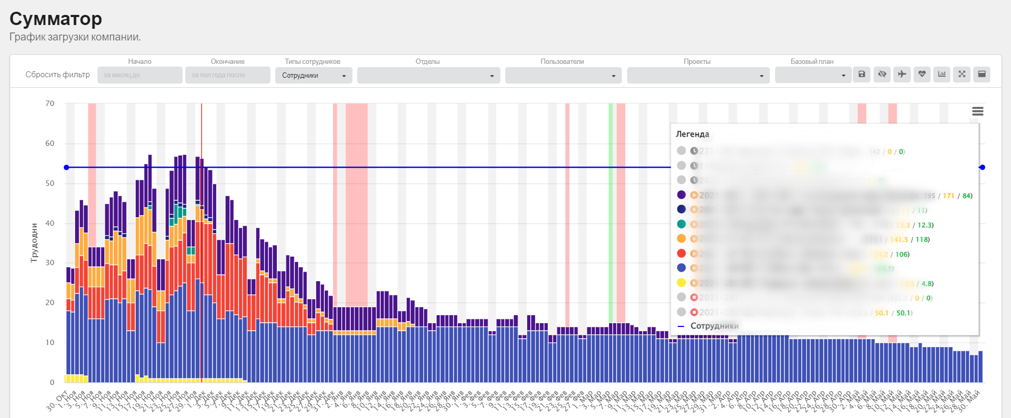Toggle the yellow legend swatch (/ 4.8)
This screenshot has width=1011, height=418.
[x=681, y=283]
